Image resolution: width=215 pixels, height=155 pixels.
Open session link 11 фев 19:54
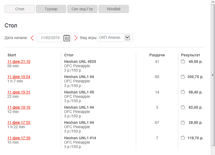pos(19,77)
